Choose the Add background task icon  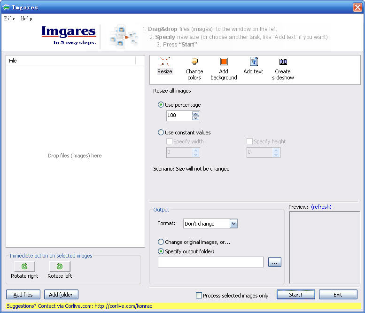click(224, 69)
